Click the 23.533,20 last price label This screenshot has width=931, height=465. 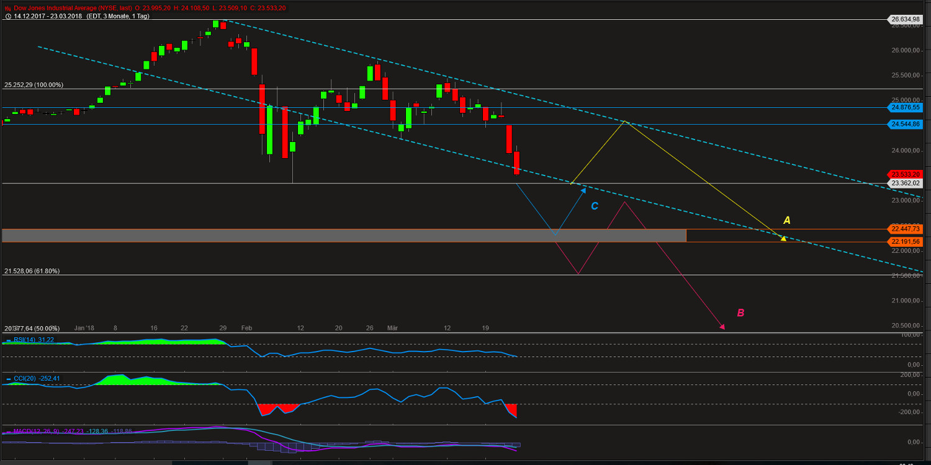click(x=905, y=174)
